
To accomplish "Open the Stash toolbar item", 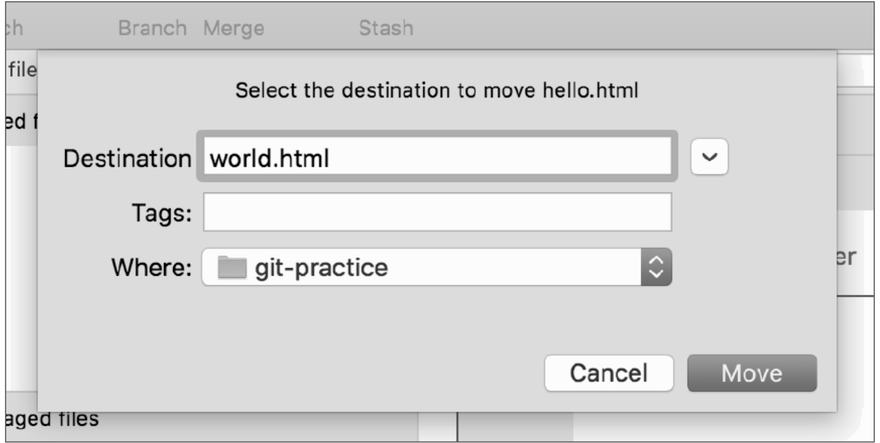I will [385, 29].
